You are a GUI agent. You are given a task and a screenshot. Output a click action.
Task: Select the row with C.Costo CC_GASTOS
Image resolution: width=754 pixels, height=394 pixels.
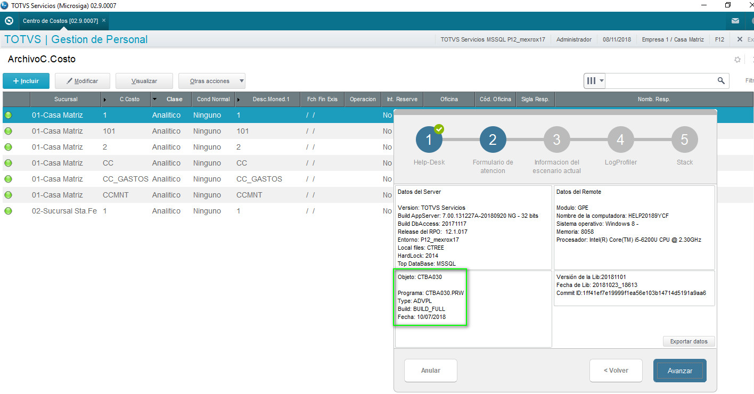tap(197, 179)
